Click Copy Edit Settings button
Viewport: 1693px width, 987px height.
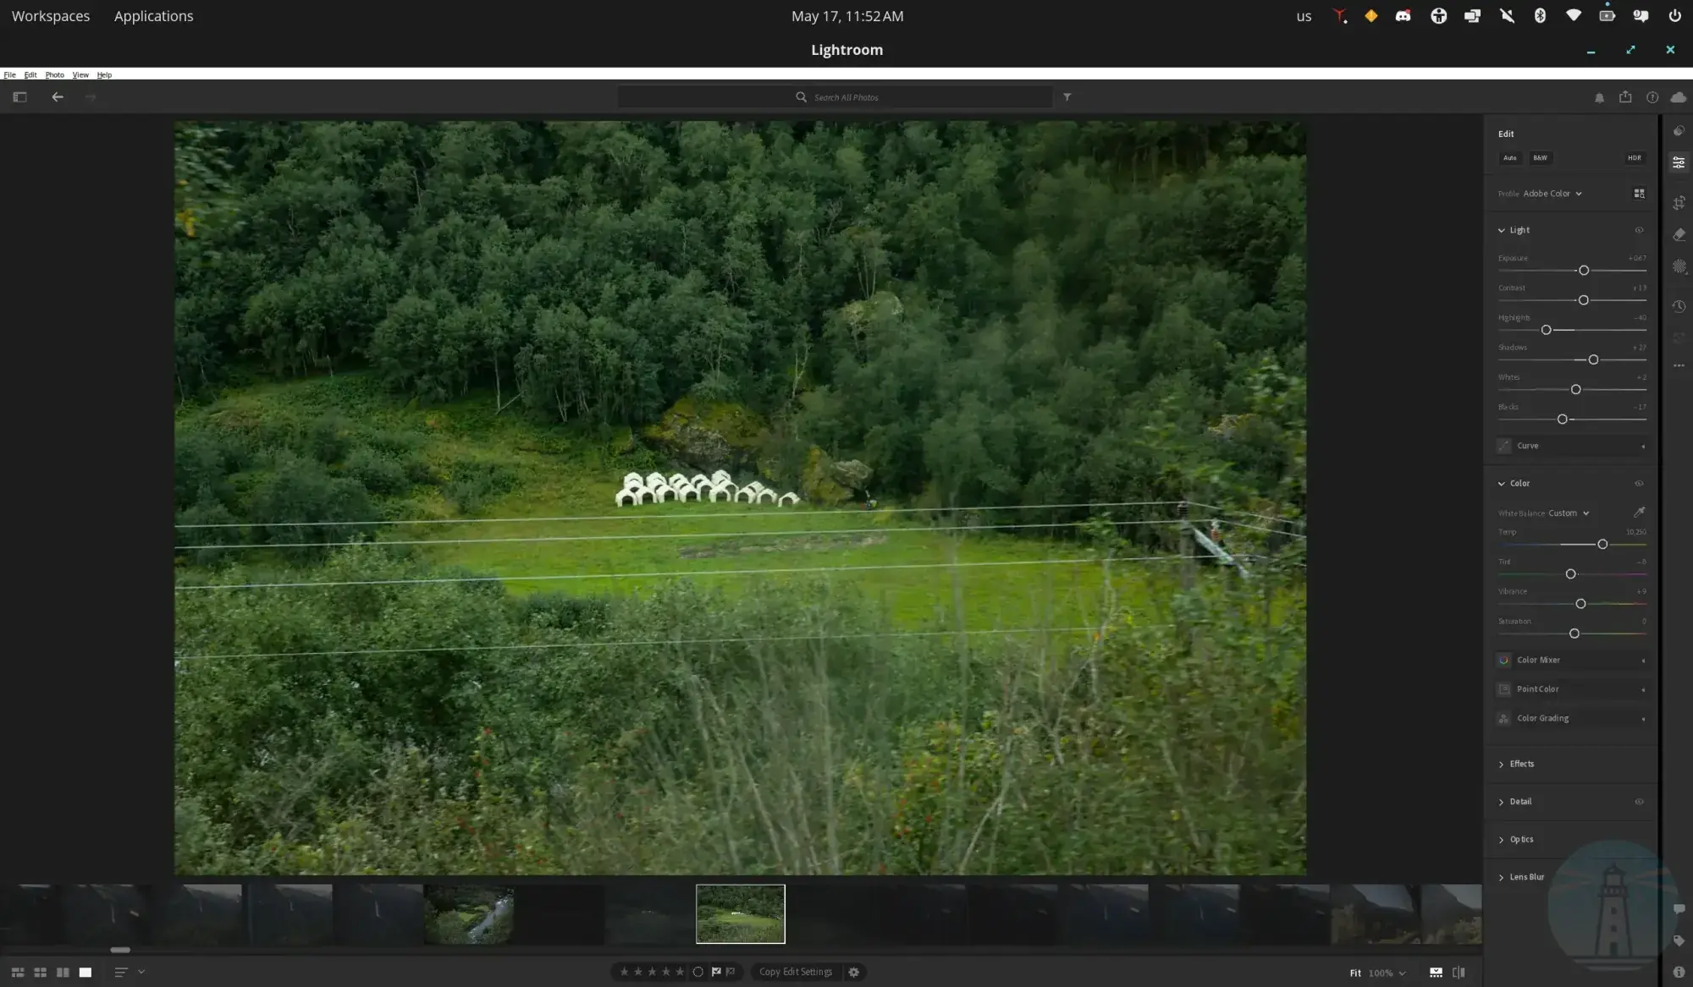pyautogui.click(x=796, y=972)
